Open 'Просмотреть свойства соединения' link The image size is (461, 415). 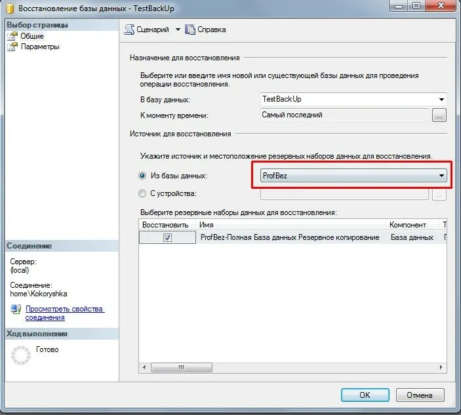65,313
